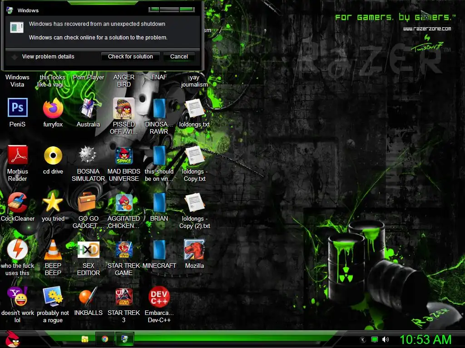Launch the CCleaner brush icon

[17, 203]
